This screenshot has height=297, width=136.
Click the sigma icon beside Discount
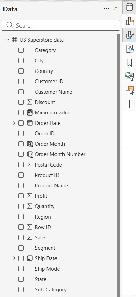pos(29,102)
